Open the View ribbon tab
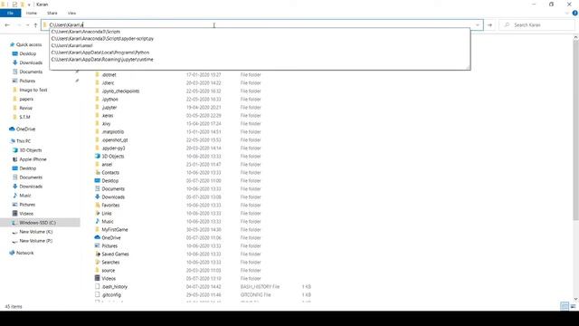579x326 pixels. [71, 13]
